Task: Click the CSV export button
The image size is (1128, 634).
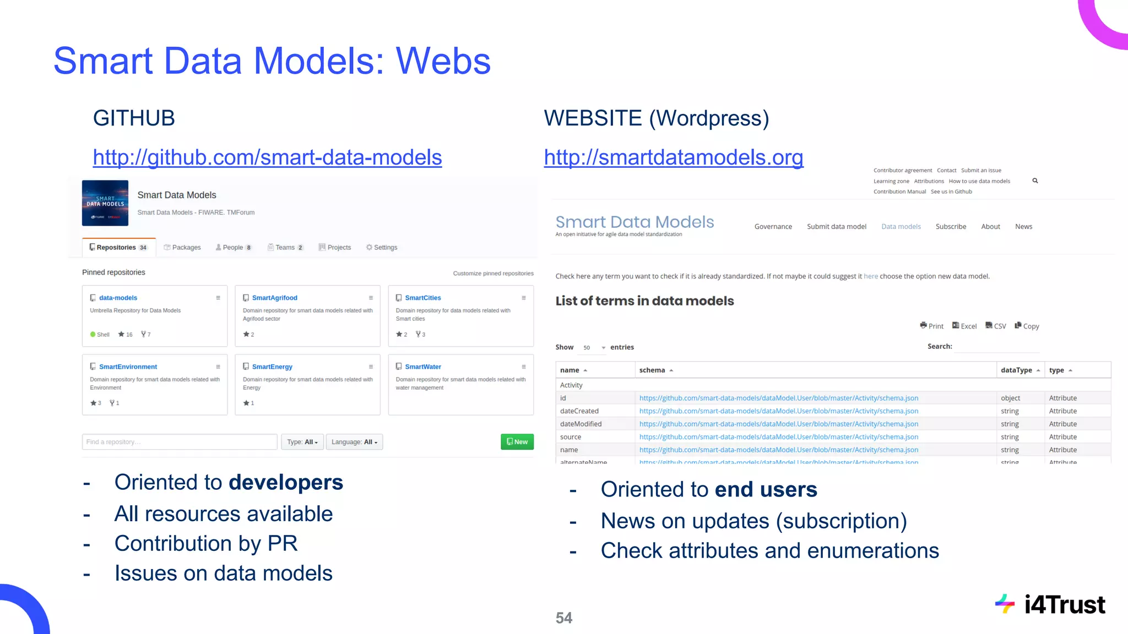Action: tap(996, 326)
